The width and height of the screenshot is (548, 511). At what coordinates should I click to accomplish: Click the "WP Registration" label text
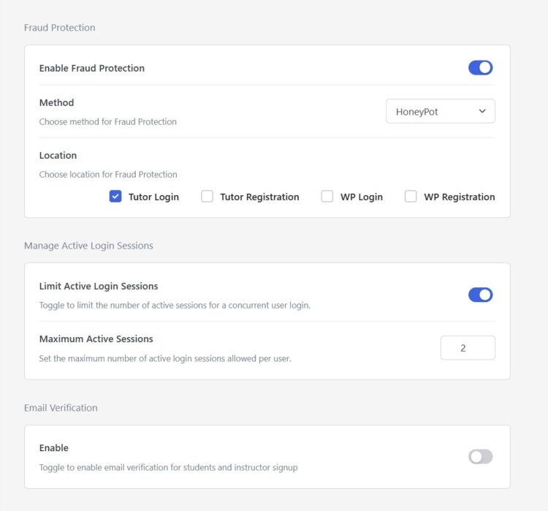click(459, 197)
